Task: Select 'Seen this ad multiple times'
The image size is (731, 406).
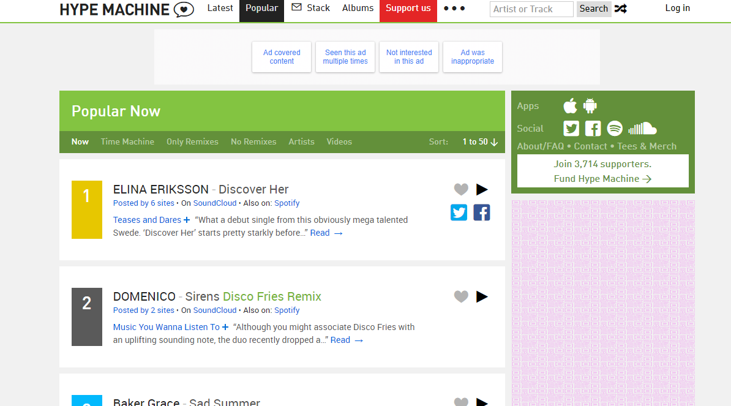Action: point(345,57)
